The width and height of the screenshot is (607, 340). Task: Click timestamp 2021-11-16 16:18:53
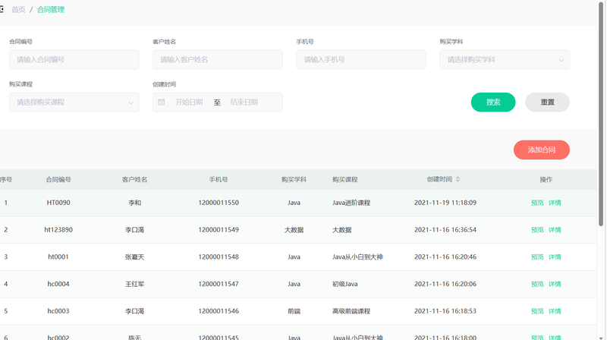445,311
